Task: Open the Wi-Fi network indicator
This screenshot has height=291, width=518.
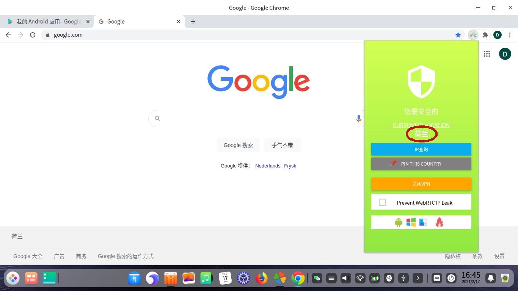Action: click(x=360, y=278)
